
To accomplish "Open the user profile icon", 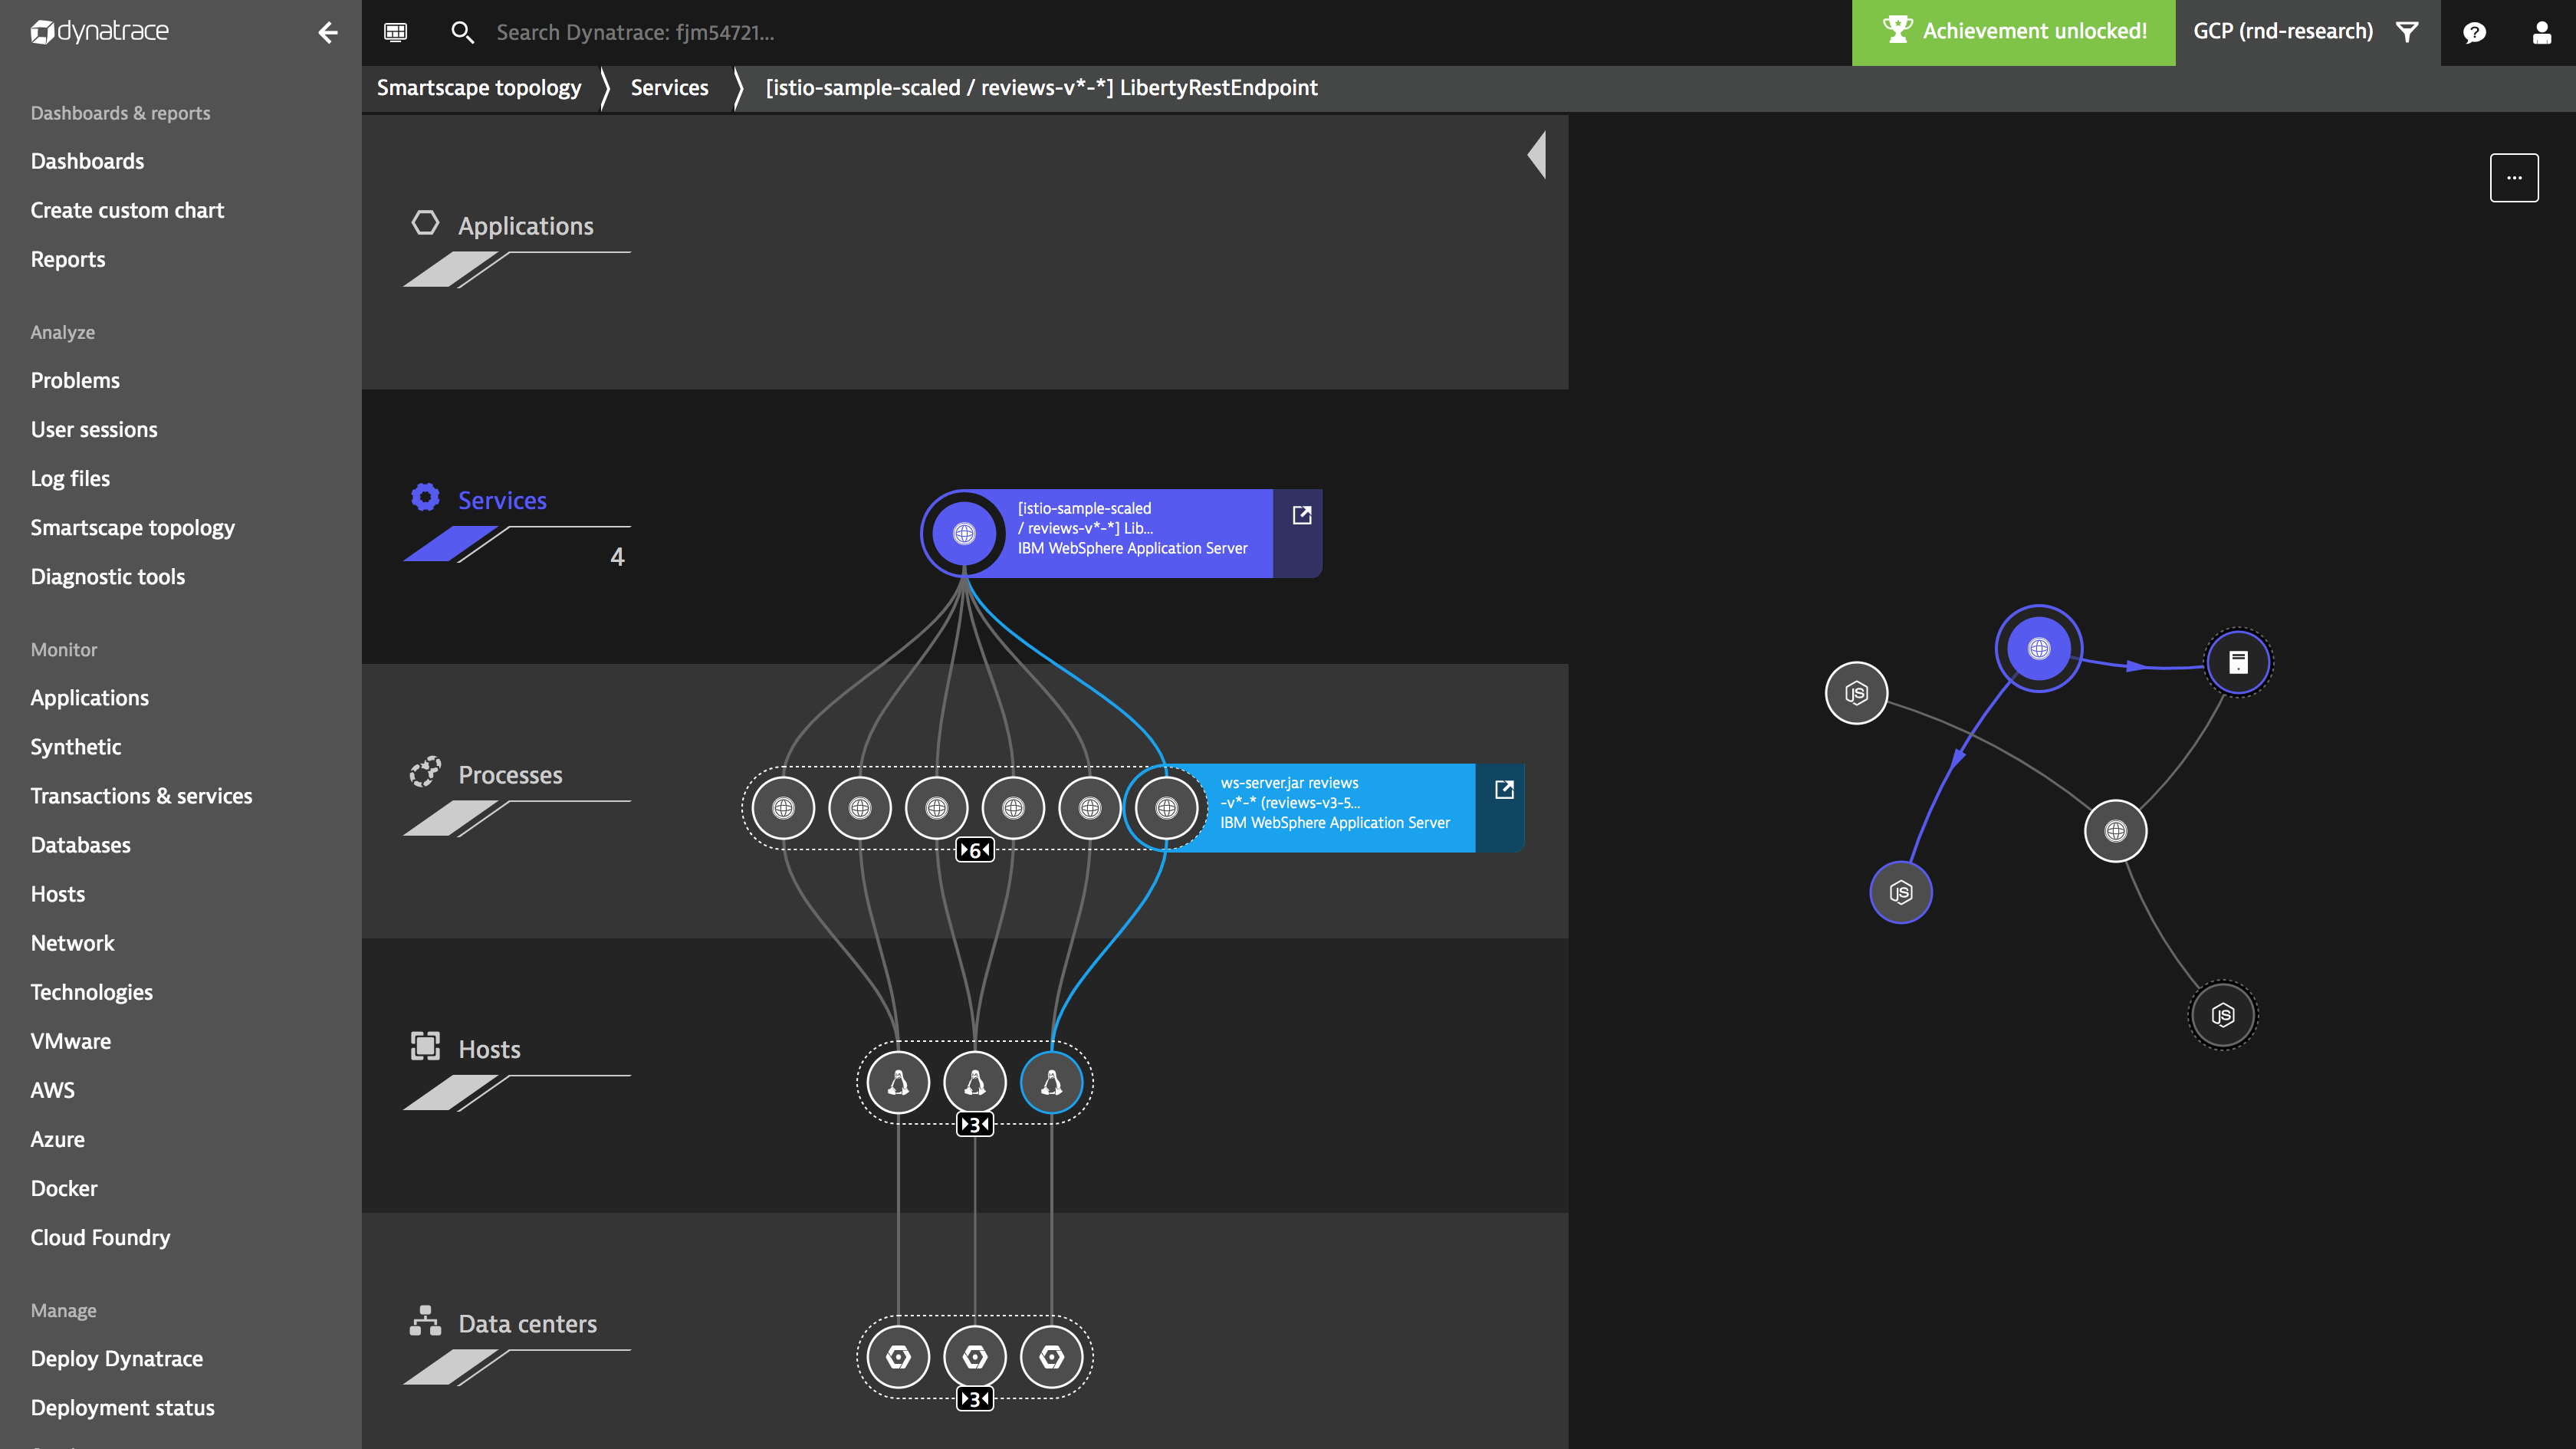I will pyautogui.click(x=2541, y=33).
